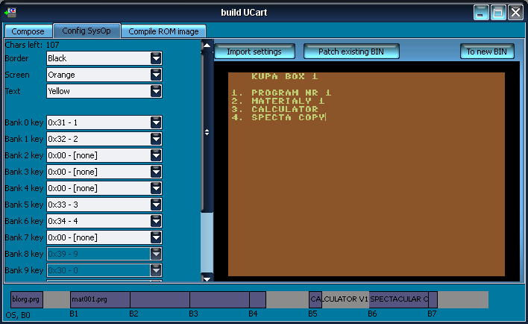Click the SPECTACULAR block in bank B6
This screenshot has width=528, height=324.
398,299
